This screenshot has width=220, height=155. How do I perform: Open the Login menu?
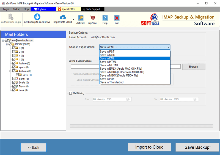click(x=6, y=9)
